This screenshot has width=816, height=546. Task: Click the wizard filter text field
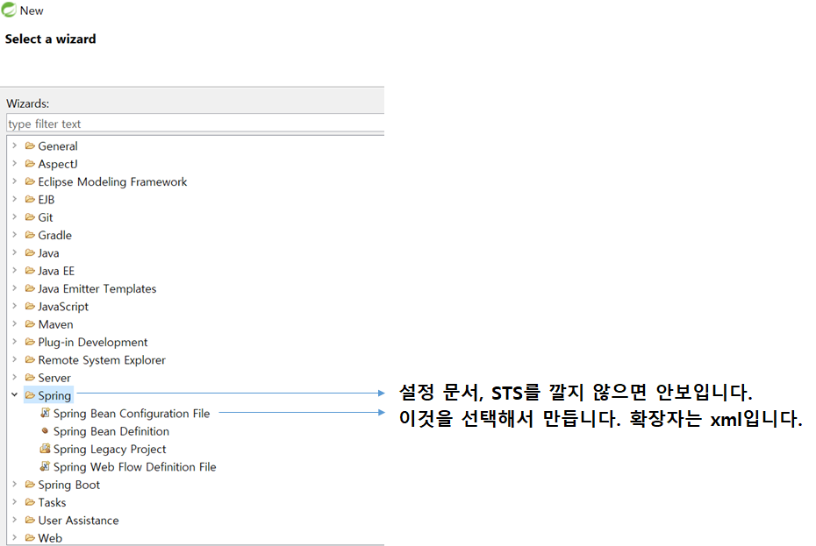[x=195, y=124]
